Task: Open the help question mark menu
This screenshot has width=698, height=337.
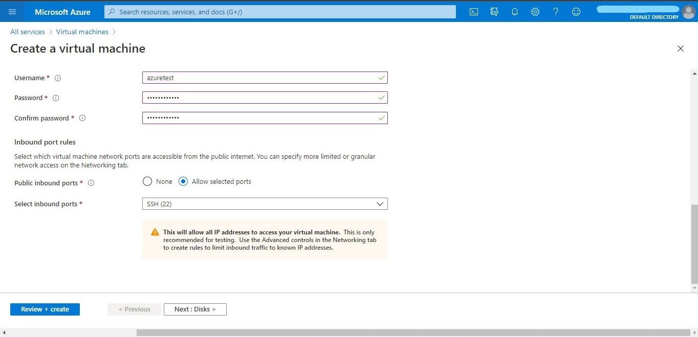Action: click(x=556, y=11)
